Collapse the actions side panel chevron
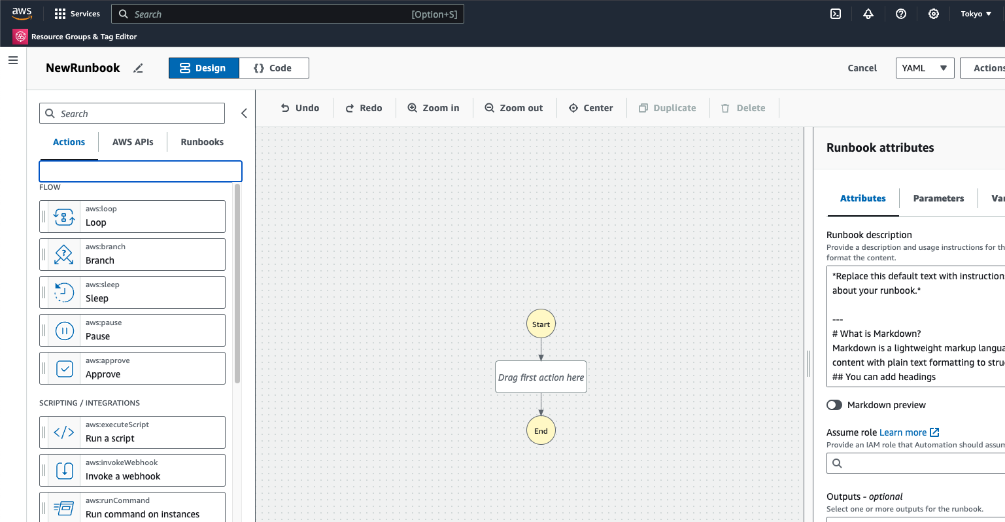Viewport: 1005px width, 522px height. click(x=244, y=113)
